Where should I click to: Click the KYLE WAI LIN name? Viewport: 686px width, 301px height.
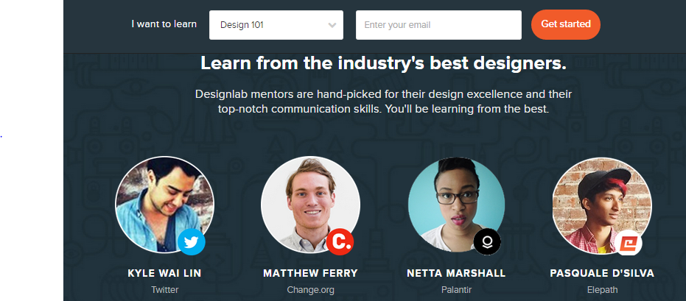(164, 274)
